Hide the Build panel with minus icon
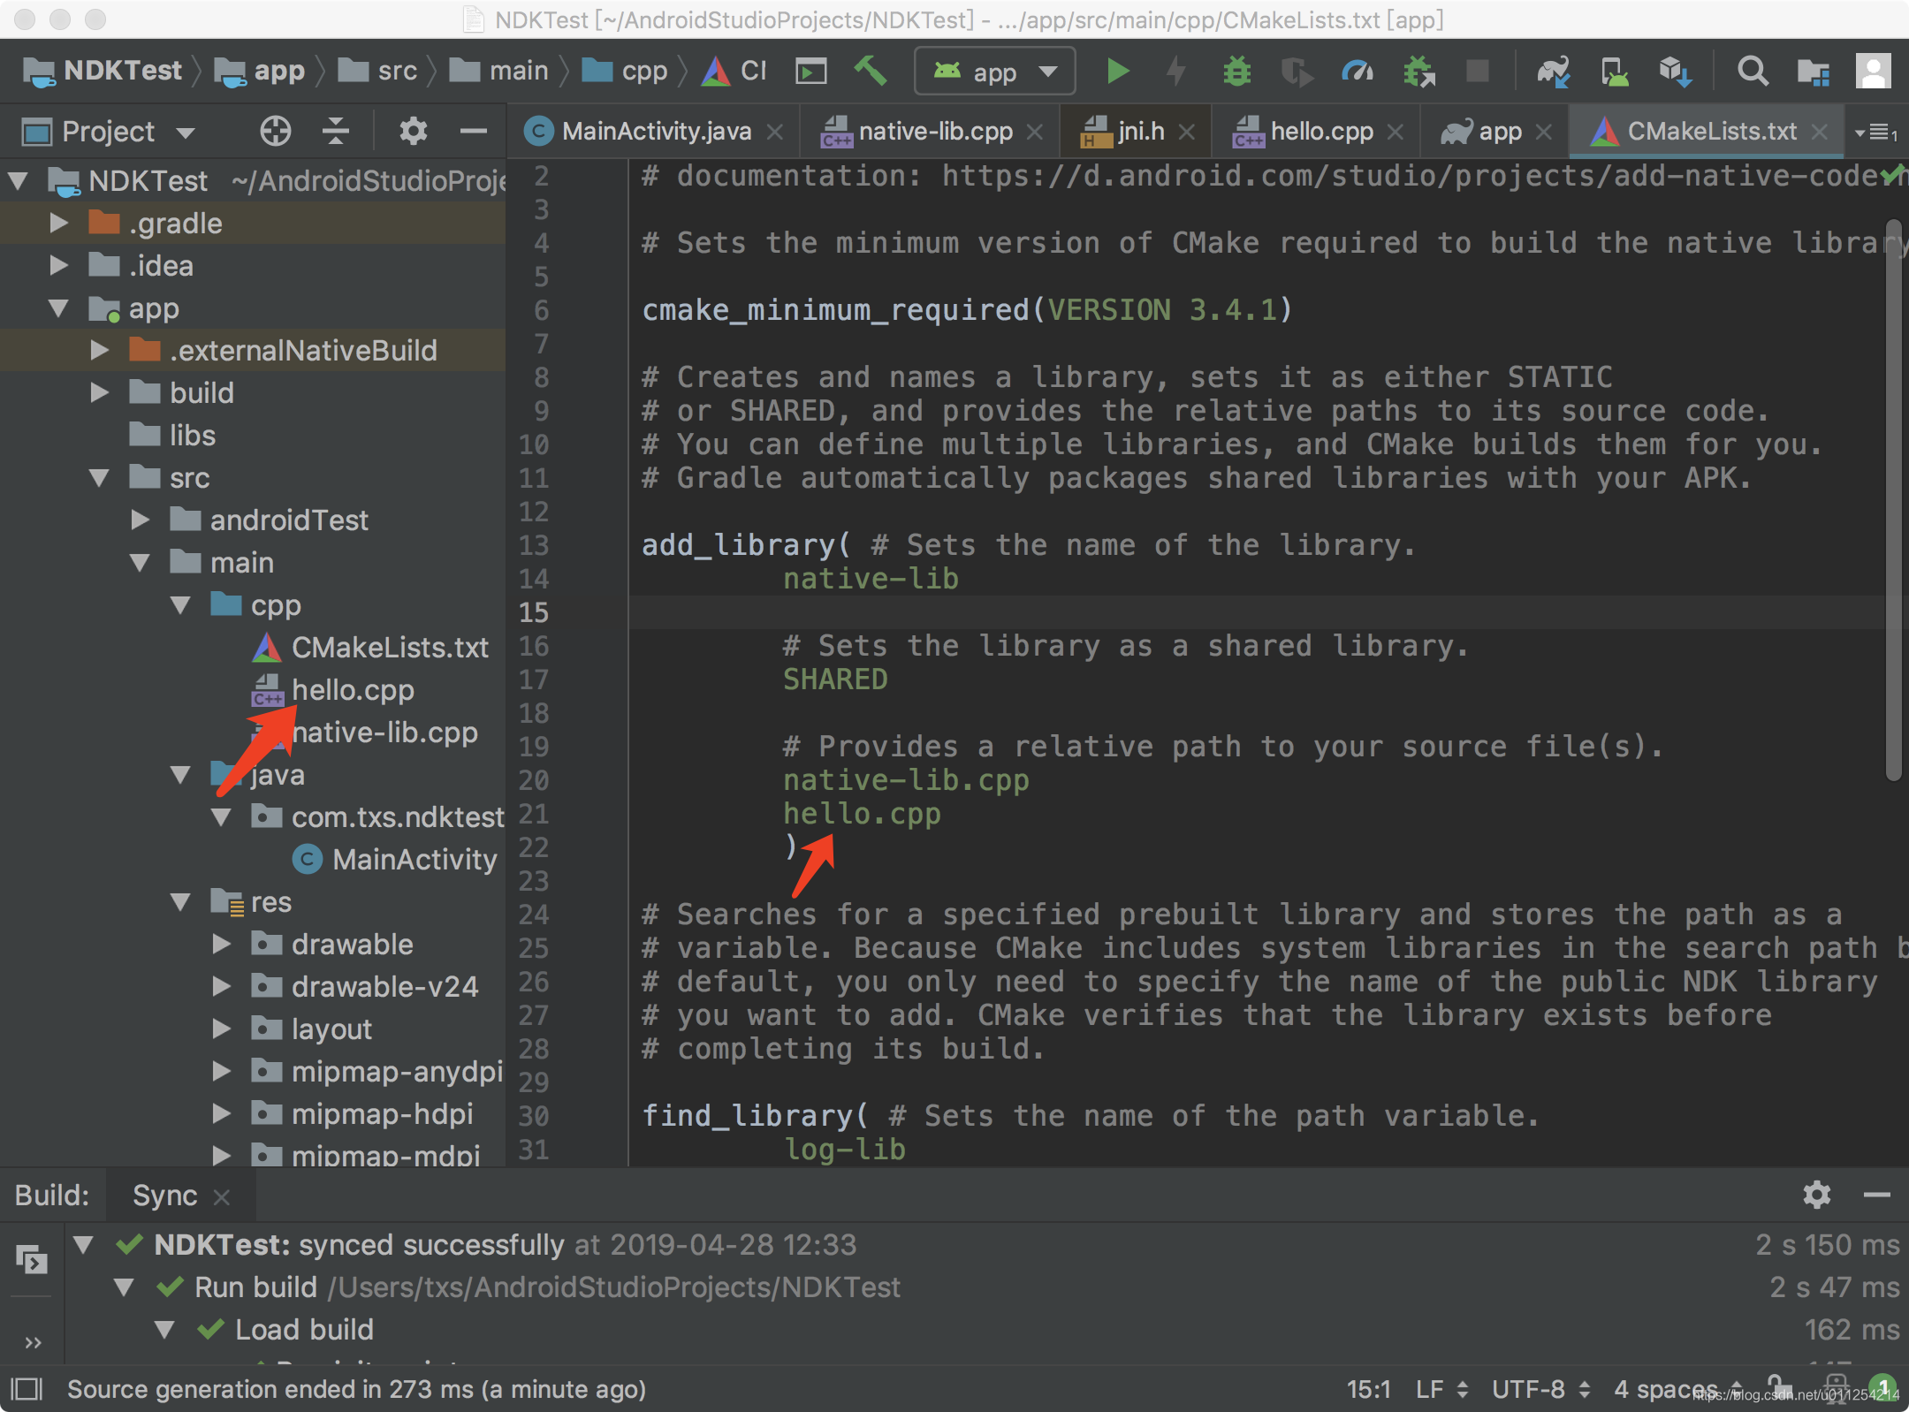1909x1412 pixels. coord(1877,1195)
